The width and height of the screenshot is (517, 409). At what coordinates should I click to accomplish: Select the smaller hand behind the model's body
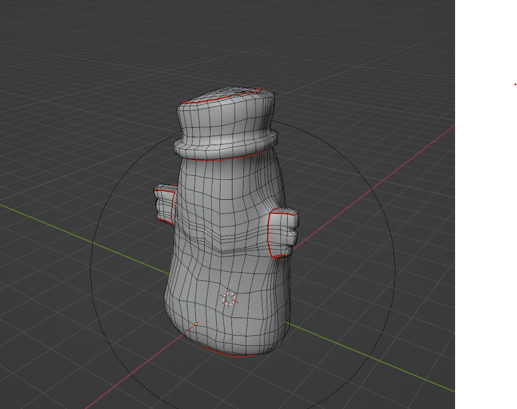[164, 204]
